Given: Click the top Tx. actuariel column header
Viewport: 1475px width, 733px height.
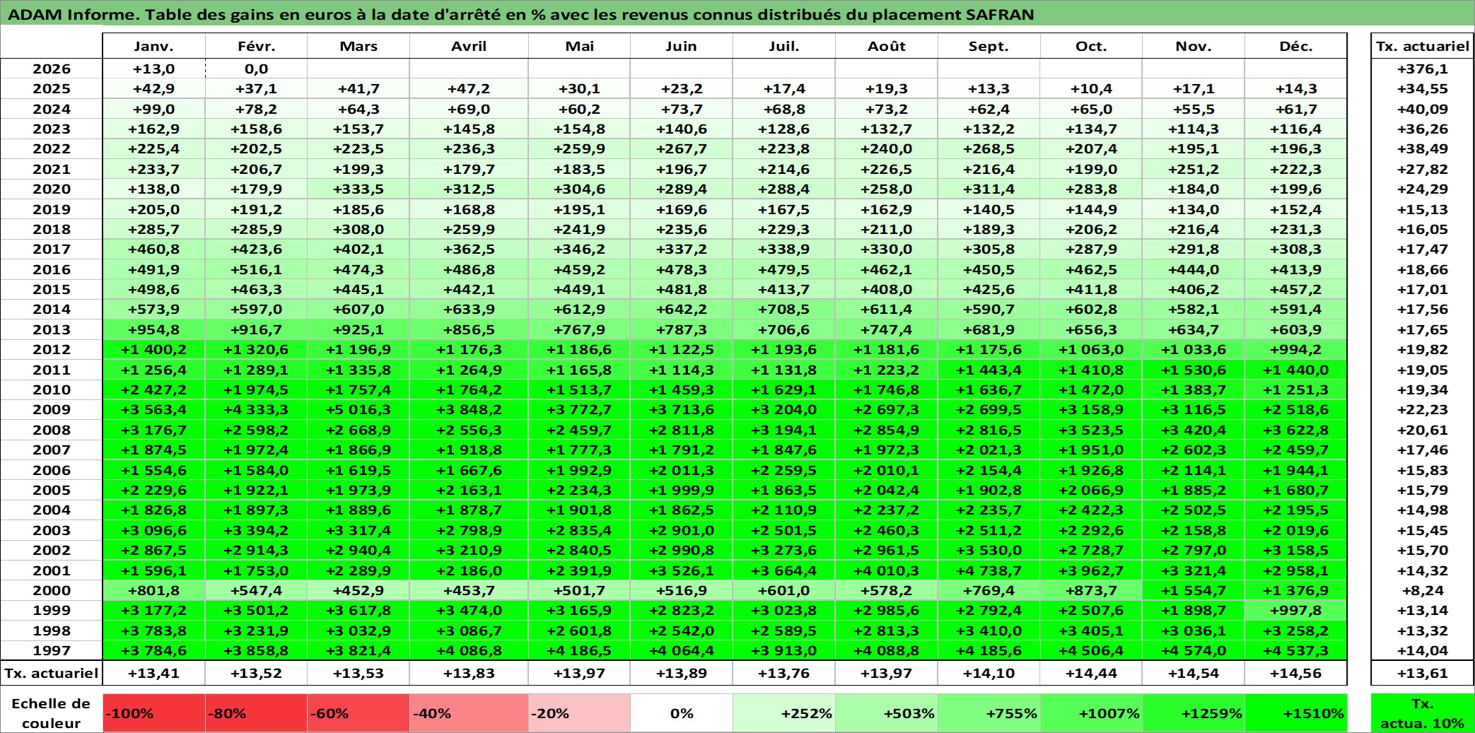Looking at the screenshot, I should coord(1423,46).
